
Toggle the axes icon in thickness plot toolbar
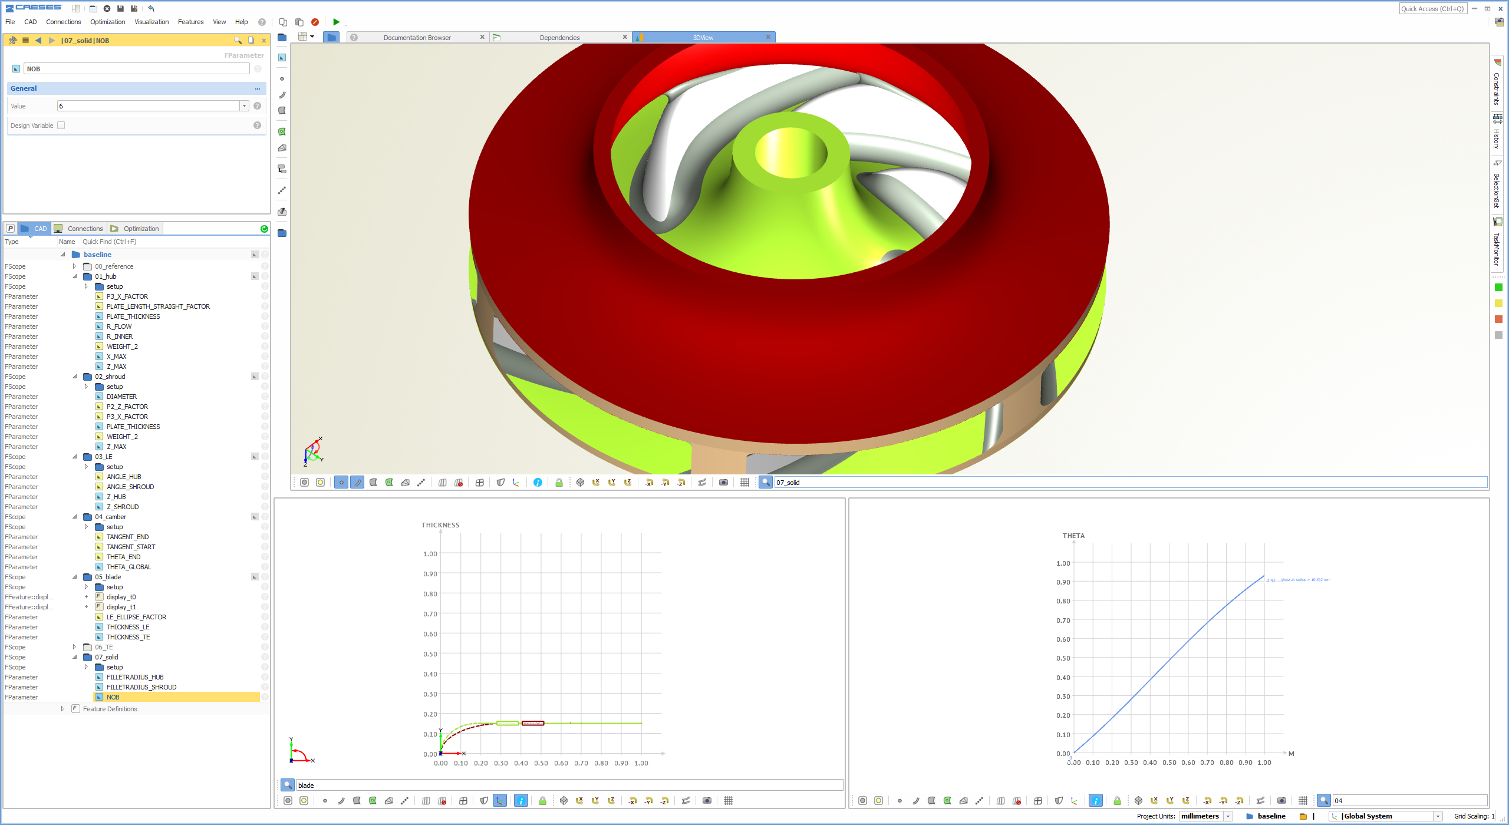[499, 800]
